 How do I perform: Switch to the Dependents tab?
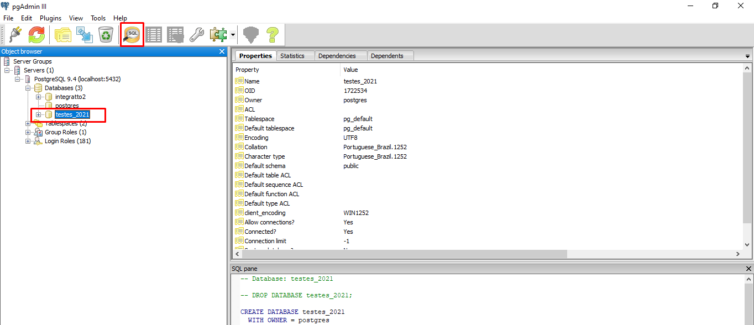tap(387, 56)
